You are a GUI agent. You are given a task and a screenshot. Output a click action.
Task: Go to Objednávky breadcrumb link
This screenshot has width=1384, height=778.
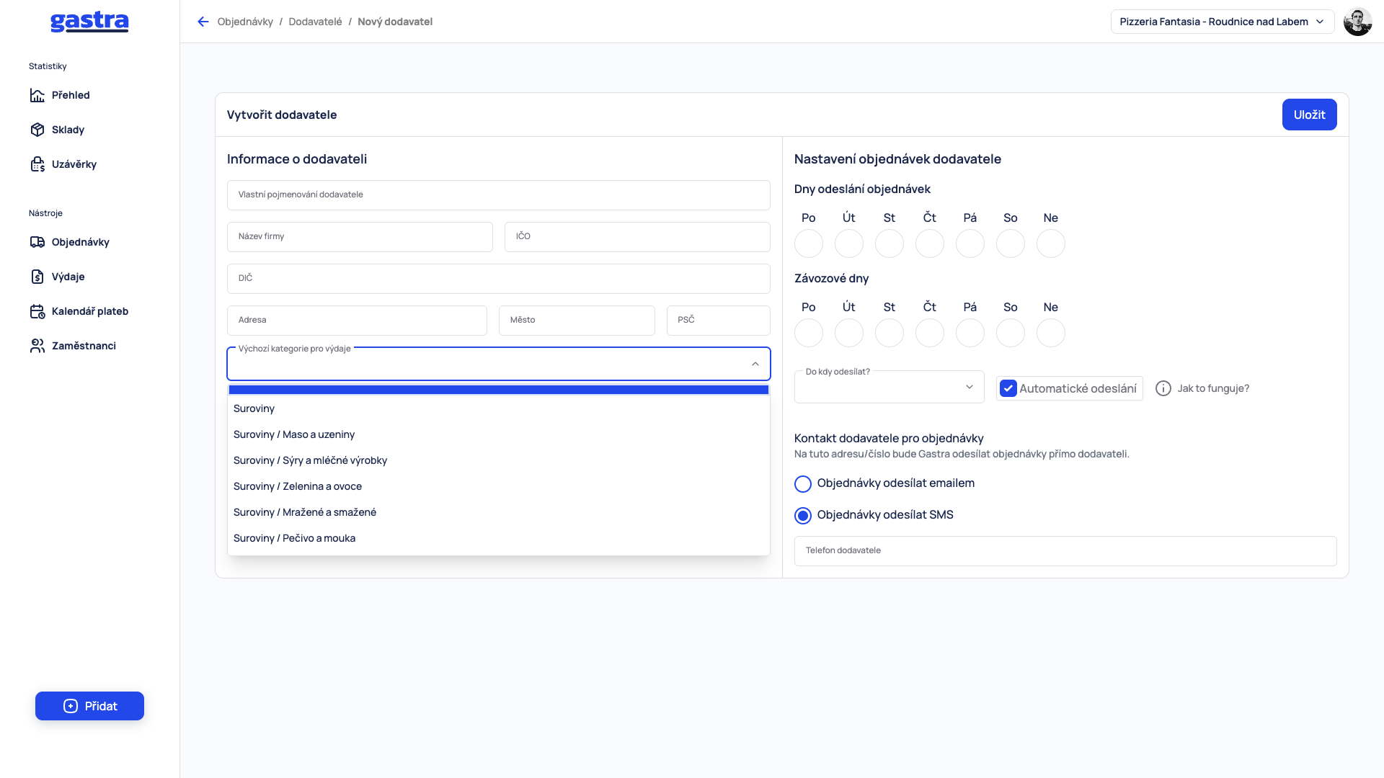[245, 22]
